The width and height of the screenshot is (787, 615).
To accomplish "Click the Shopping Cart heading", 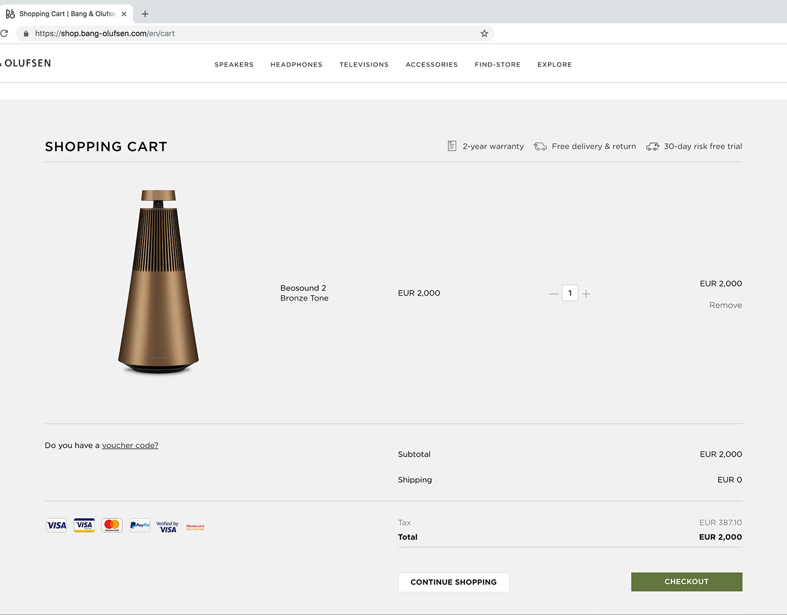I will [106, 147].
